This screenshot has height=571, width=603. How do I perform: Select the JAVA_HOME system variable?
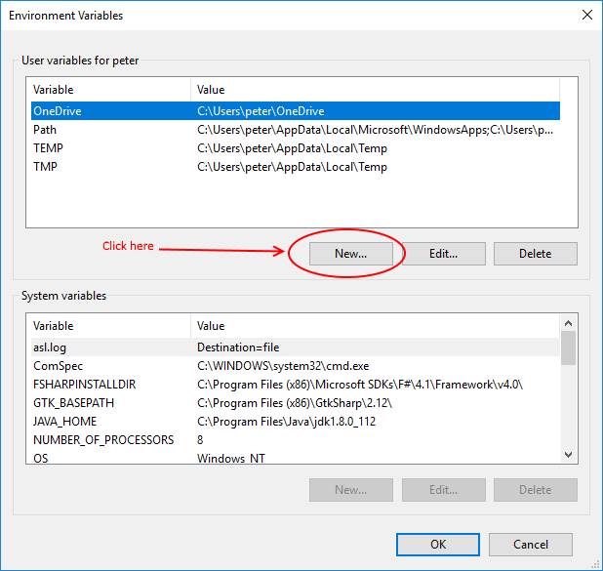pyautogui.click(x=65, y=422)
